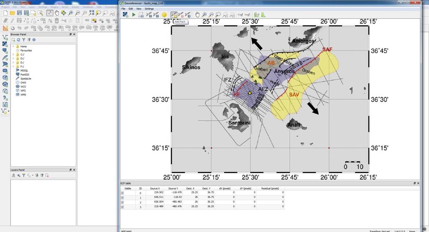
Task: Toggle visibility of GCP row 0
Action: pyautogui.click(x=122, y=193)
